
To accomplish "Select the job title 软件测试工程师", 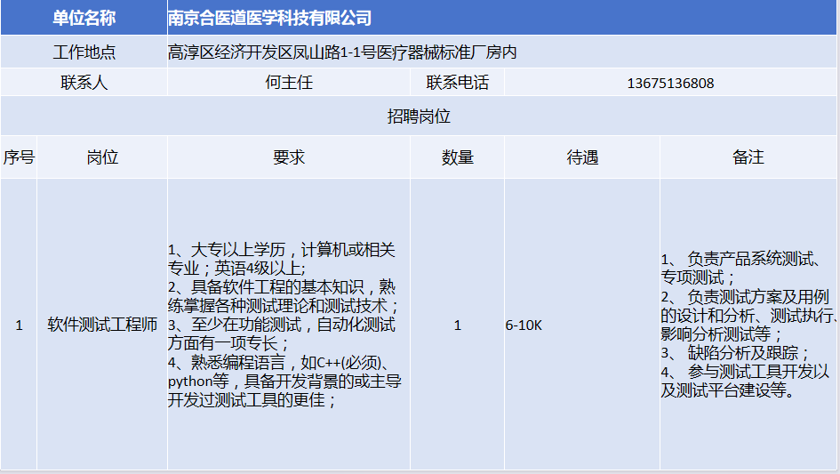I will pyautogui.click(x=102, y=325).
